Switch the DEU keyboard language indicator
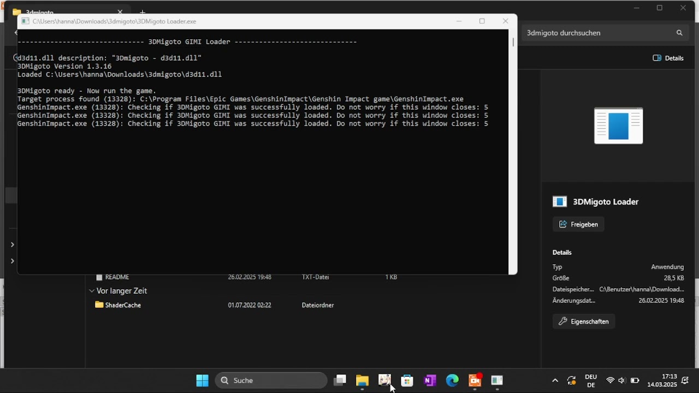The image size is (699, 393). [591, 380]
